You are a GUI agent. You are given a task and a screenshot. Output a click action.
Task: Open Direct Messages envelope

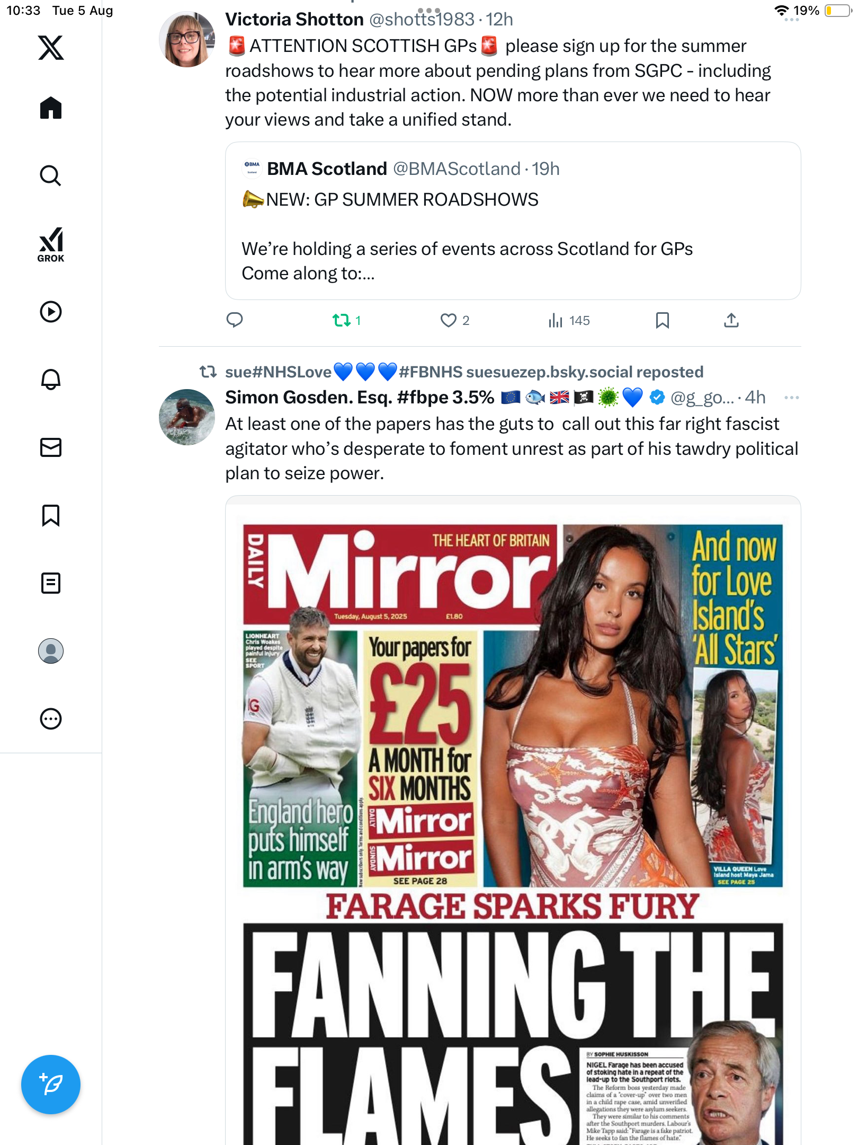(x=51, y=447)
